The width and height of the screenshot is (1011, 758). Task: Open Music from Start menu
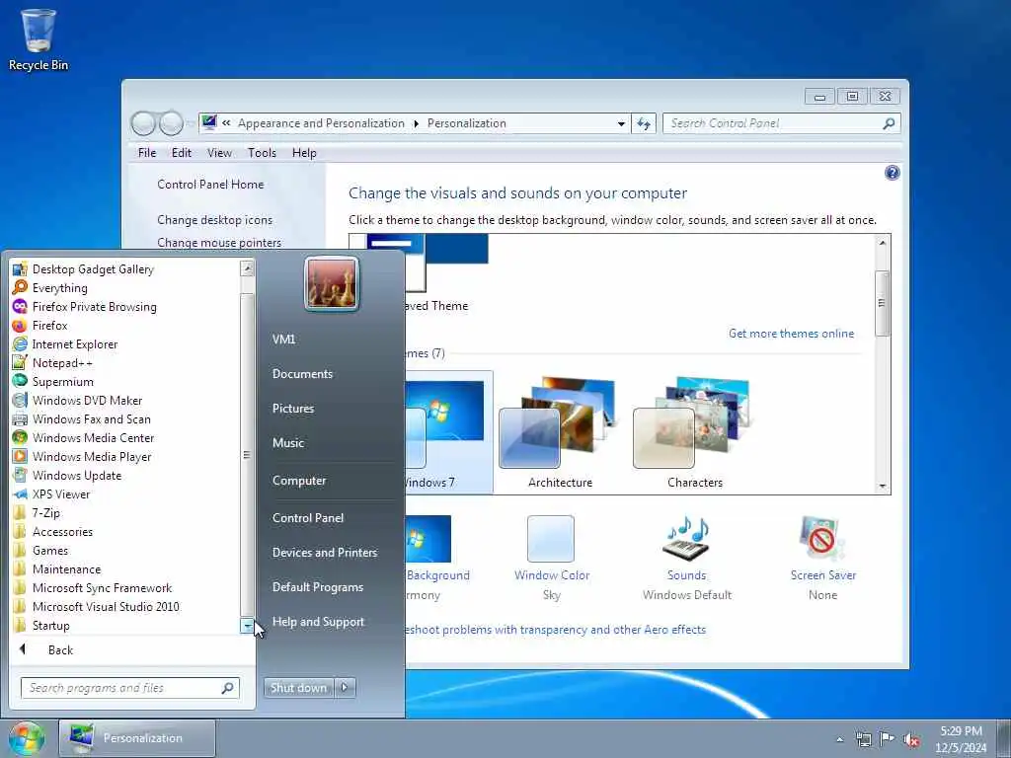click(x=287, y=443)
